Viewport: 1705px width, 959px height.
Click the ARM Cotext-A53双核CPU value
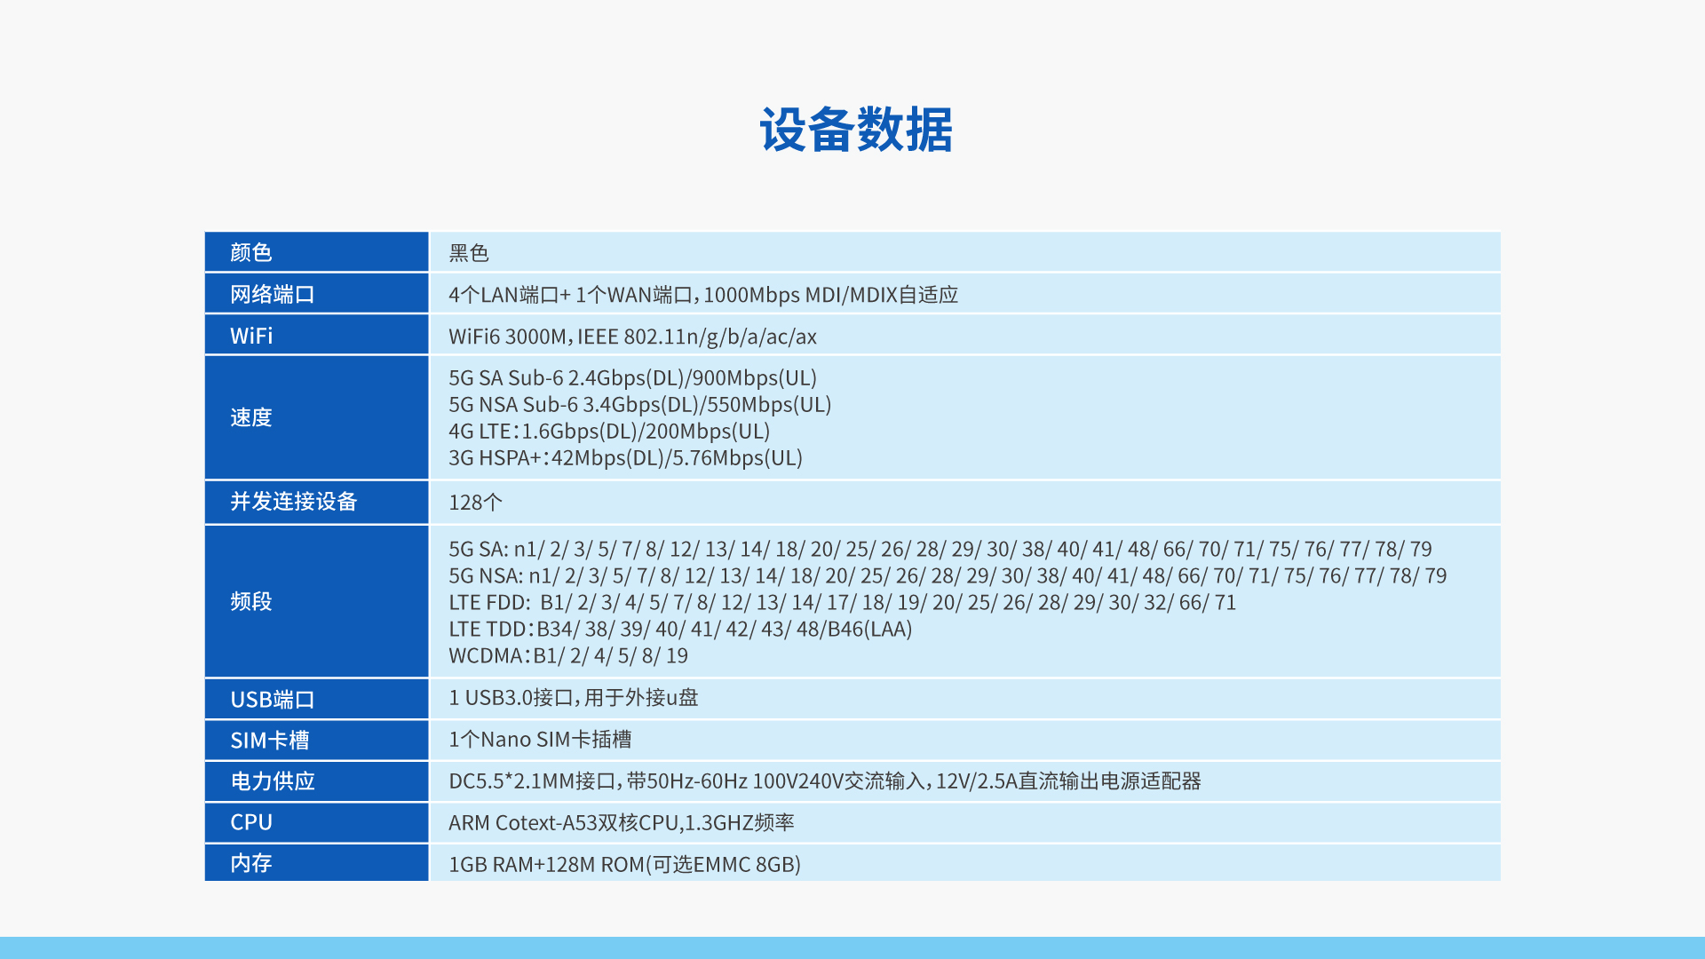(622, 823)
